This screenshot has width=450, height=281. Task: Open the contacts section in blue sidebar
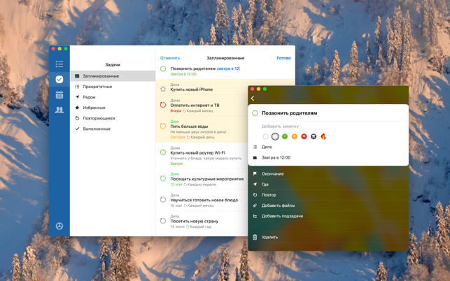click(x=59, y=110)
